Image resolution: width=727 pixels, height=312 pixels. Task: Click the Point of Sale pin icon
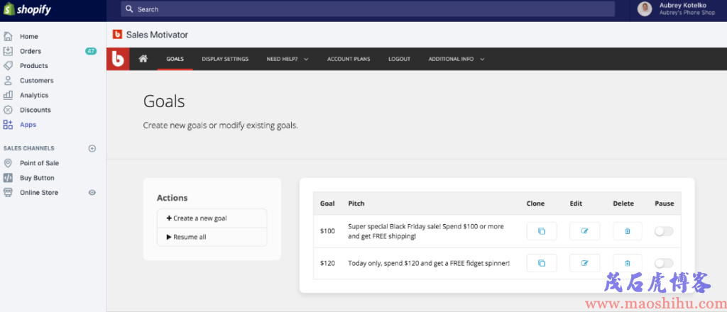pyautogui.click(x=8, y=163)
